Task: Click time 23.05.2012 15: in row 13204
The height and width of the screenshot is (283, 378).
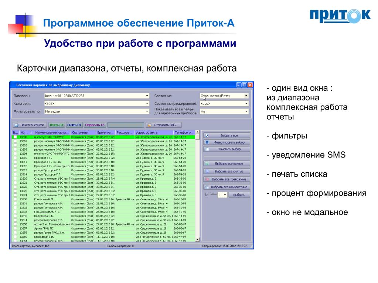Action: click(x=105, y=153)
